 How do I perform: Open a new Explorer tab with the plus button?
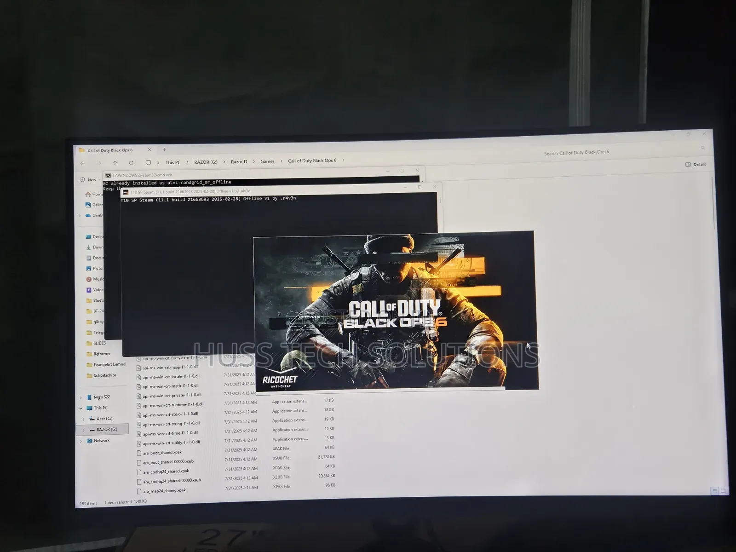click(x=164, y=149)
